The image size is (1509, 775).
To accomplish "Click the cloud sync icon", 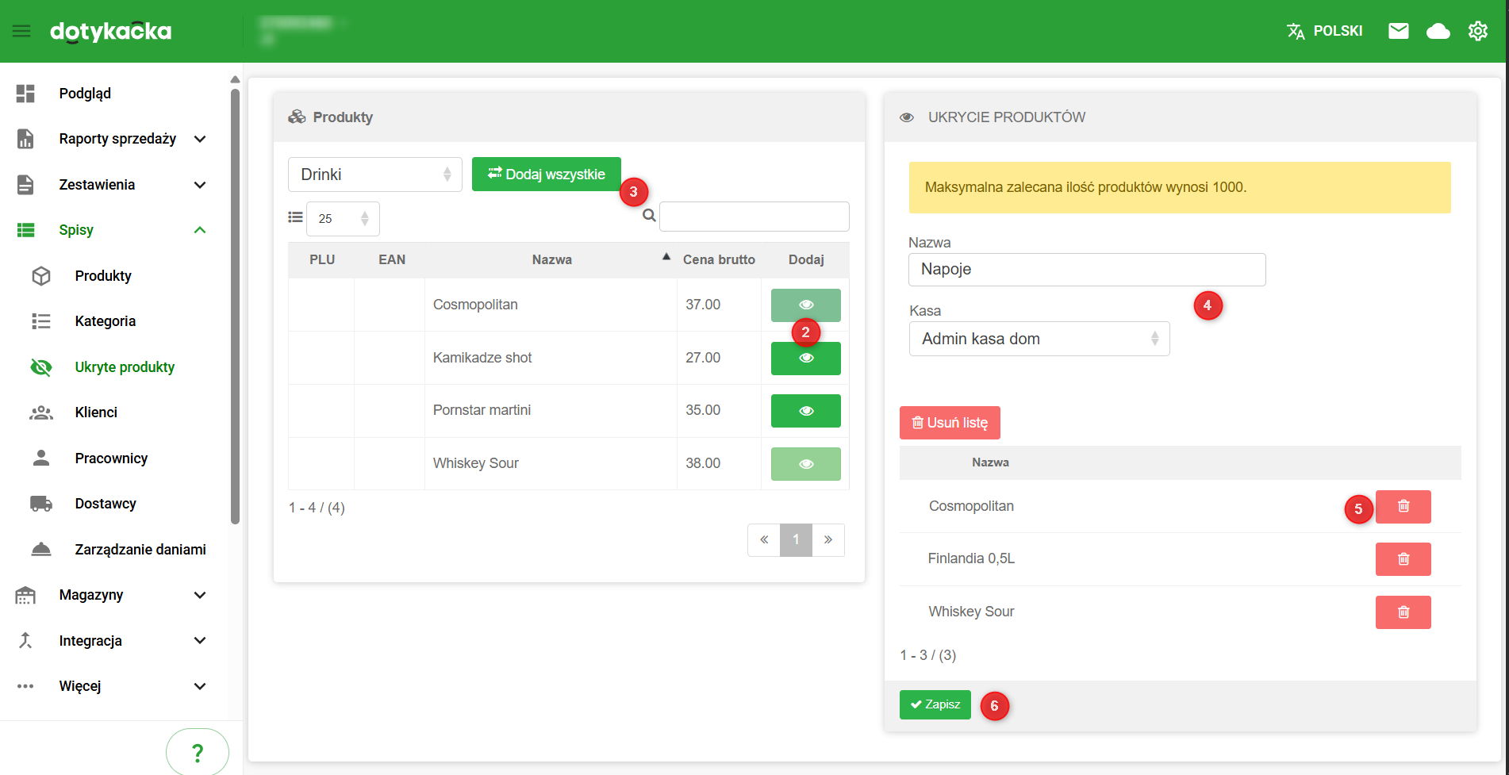I will coord(1438,31).
